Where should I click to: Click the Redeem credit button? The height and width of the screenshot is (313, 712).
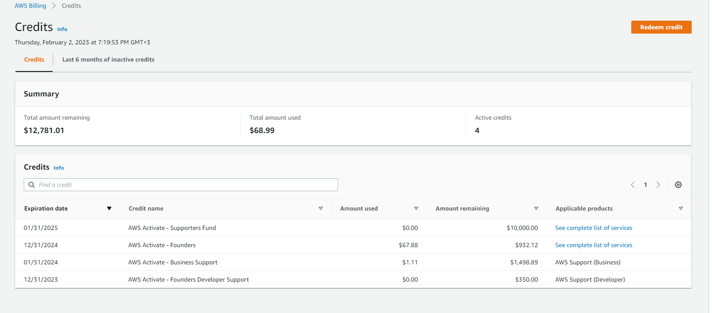pyautogui.click(x=661, y=27)
